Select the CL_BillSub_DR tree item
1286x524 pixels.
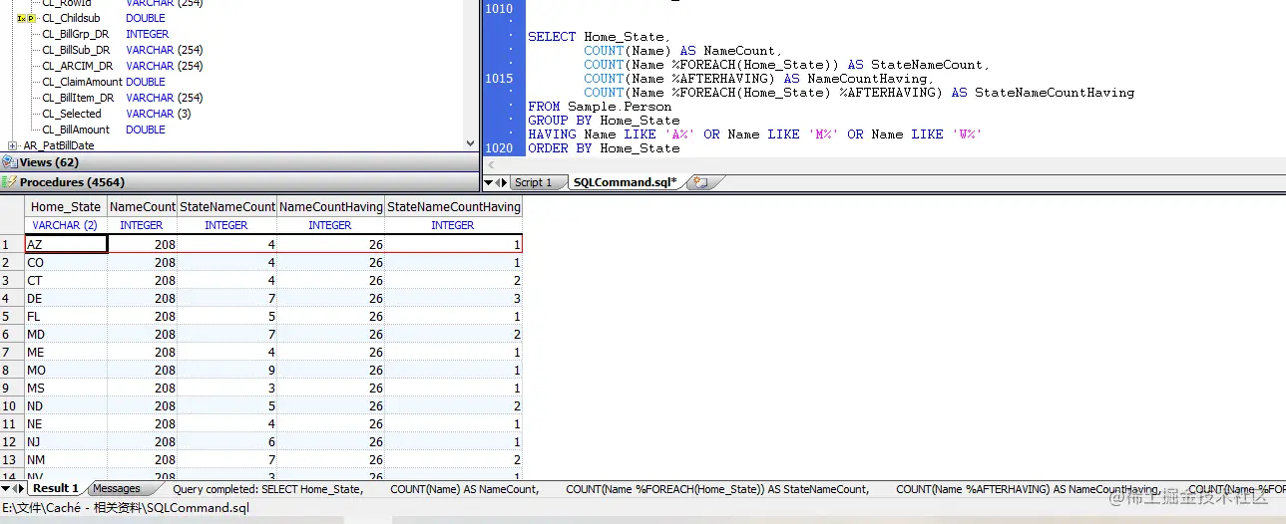(x=76, y=50)
